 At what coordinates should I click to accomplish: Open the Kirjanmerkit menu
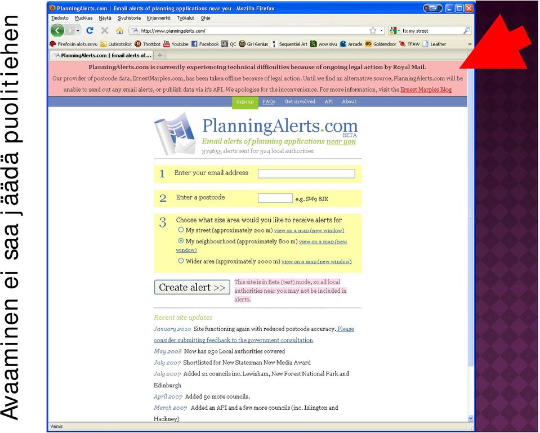[x=158, y=18]
